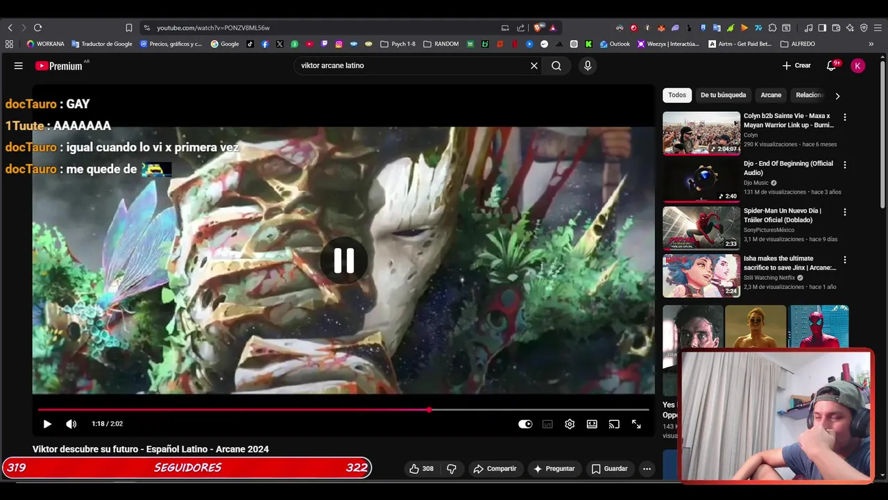Screen dimensions: 888x500
Task: Select the Arcane filter chip
Action: pos(771,95)
